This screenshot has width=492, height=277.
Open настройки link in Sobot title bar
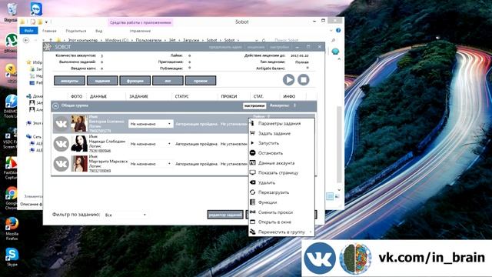[279, 47]
